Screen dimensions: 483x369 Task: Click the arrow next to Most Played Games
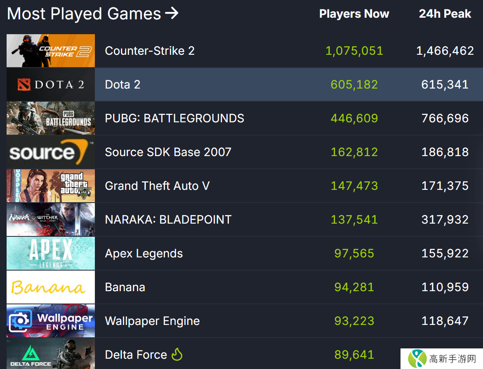(172, 14)
